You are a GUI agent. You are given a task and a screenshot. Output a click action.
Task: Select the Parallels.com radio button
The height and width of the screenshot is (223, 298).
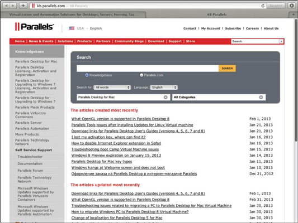(141, 75)
